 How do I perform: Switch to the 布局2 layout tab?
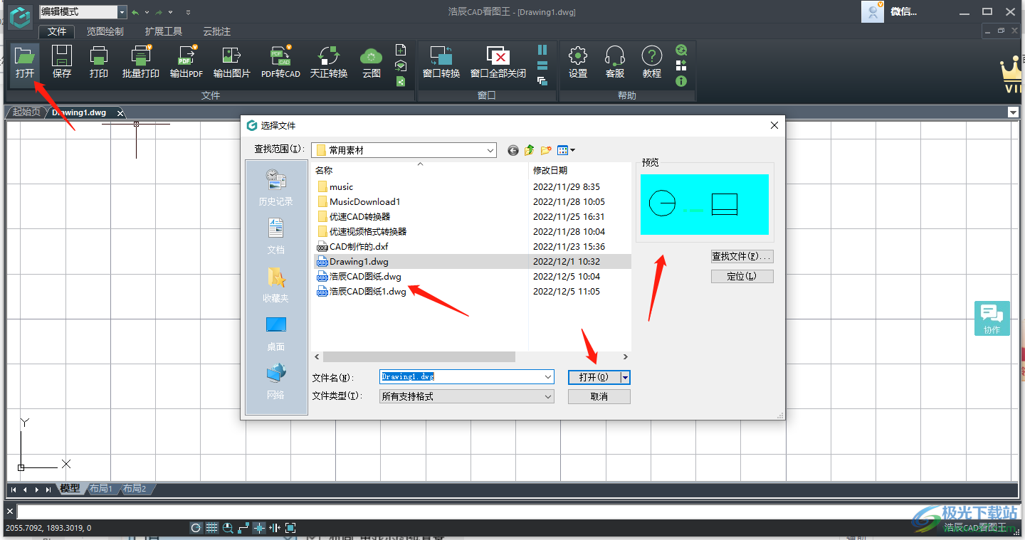point(134,489)
